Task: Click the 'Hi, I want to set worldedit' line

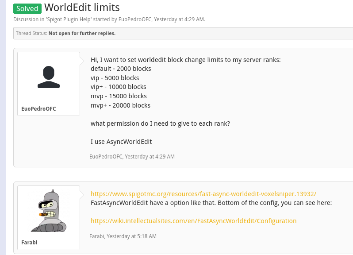Action: click(186, 60)
